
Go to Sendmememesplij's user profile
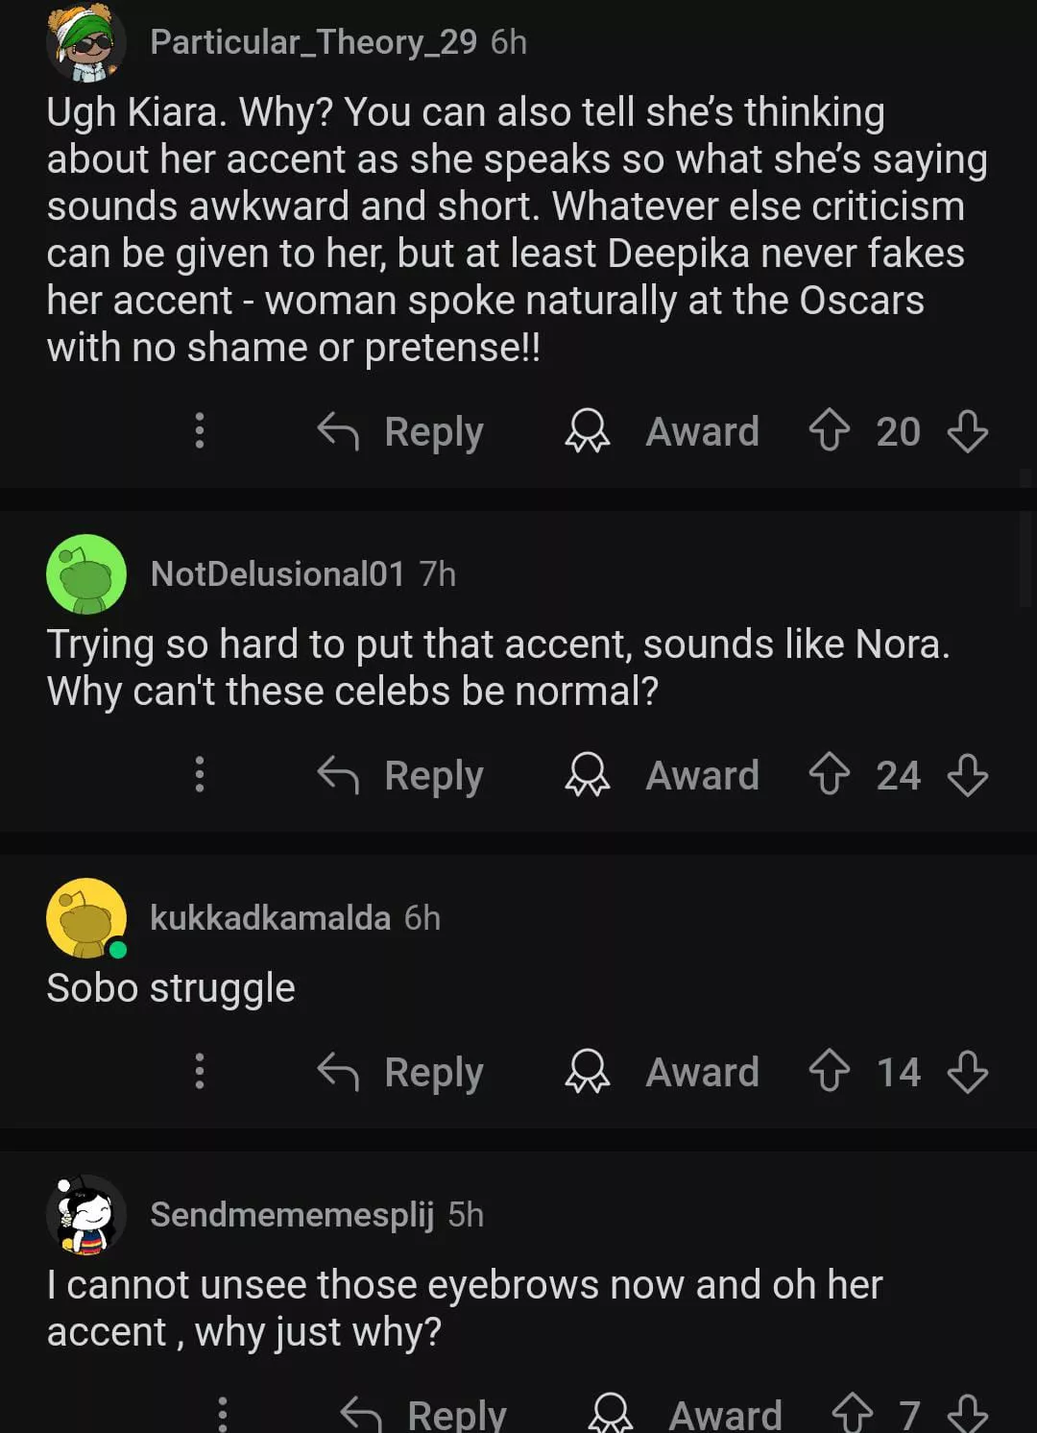(292, 1215)
